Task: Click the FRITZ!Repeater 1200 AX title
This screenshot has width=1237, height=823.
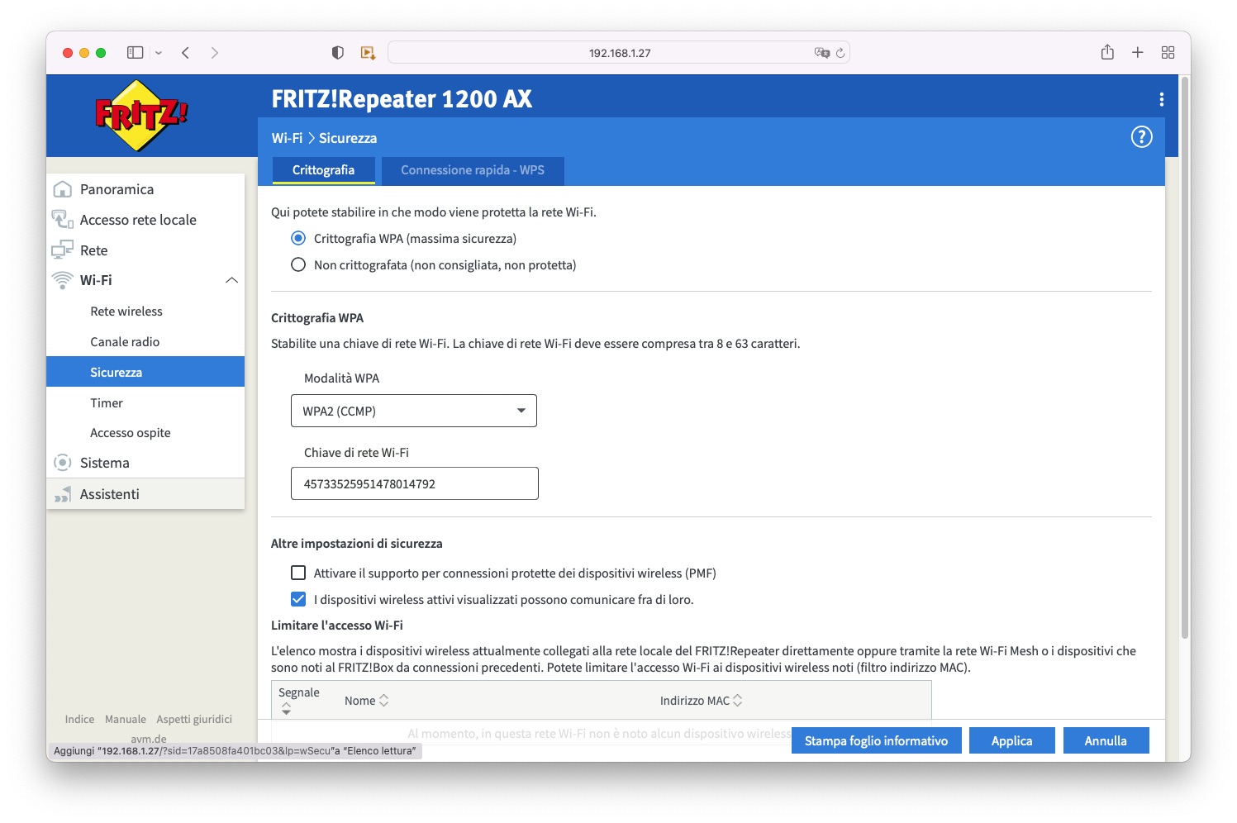Action: point(402,99)
